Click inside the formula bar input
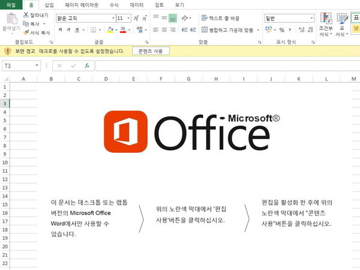 [228, 66]
